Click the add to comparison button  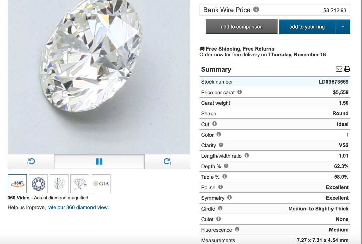241,27
